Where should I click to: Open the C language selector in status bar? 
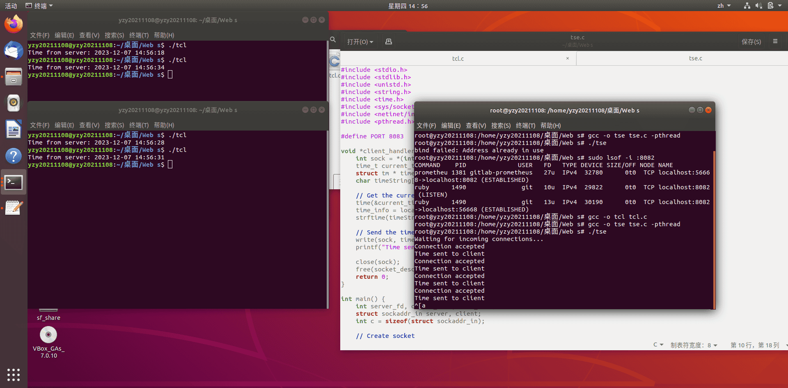coord(658,345)
